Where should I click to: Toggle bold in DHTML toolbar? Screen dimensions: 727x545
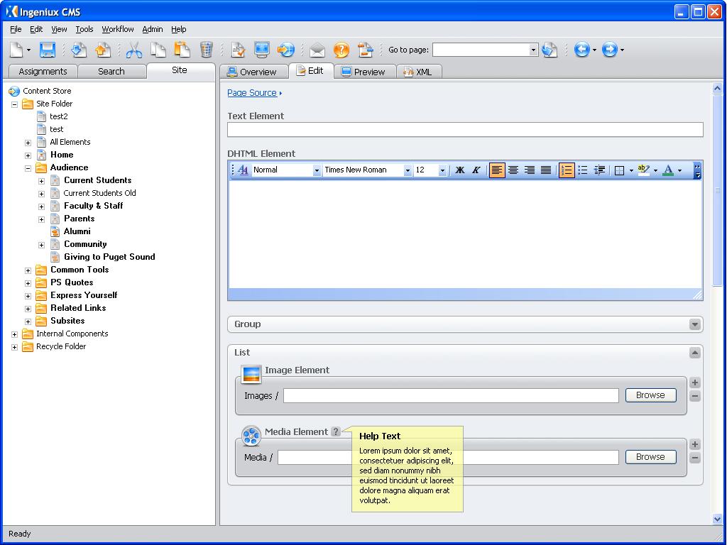pyautogui.click(x=459, y=170)
